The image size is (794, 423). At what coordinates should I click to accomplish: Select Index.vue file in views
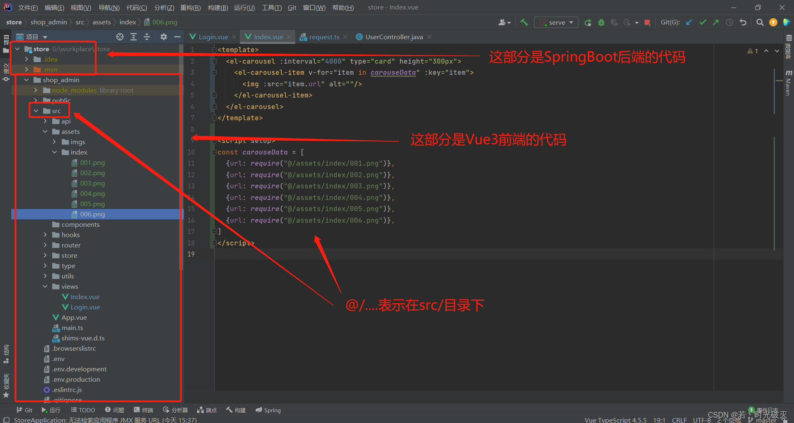click(85, 297)
